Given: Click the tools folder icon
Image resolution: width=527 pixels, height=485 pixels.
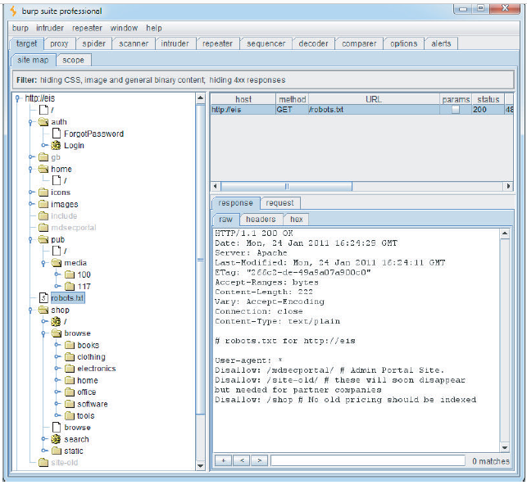Looking at the screenshot, I should (x=70, y=416).
